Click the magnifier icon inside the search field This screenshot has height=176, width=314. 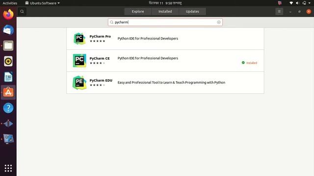tap(112, 22)
